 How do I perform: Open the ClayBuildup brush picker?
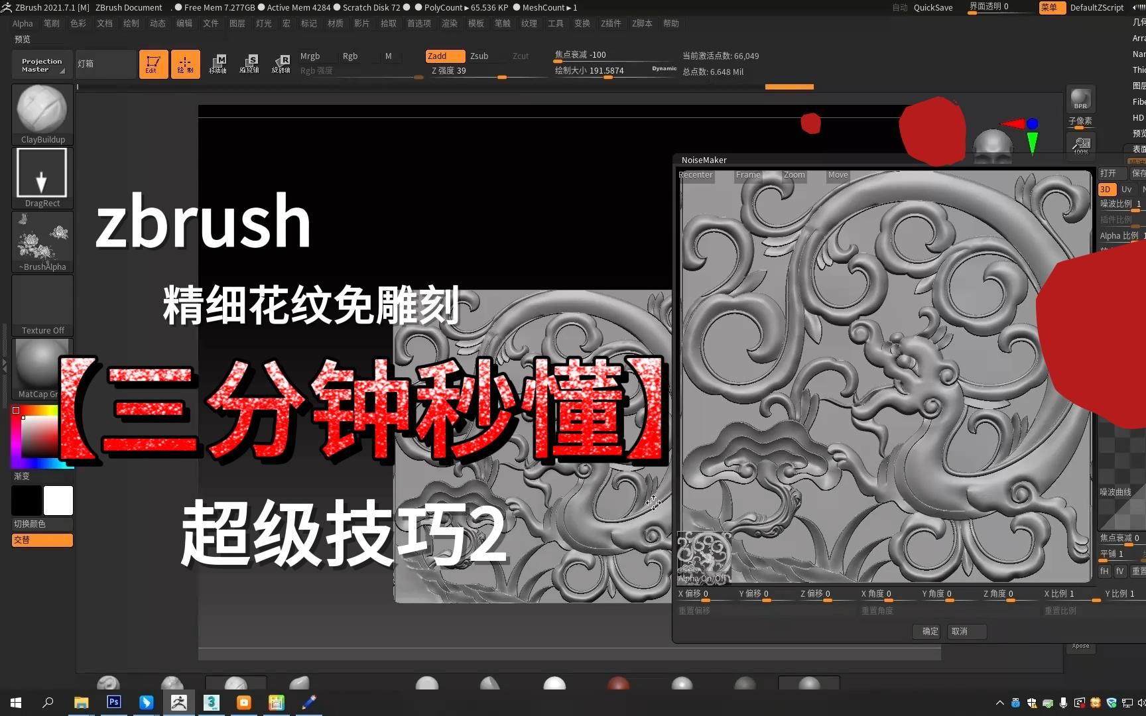[42, 114]
